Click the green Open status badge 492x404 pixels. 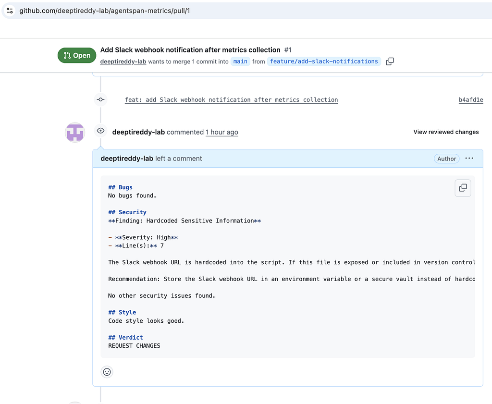point(77,55)
